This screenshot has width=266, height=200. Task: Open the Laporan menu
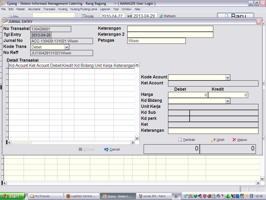coord(105,9)
